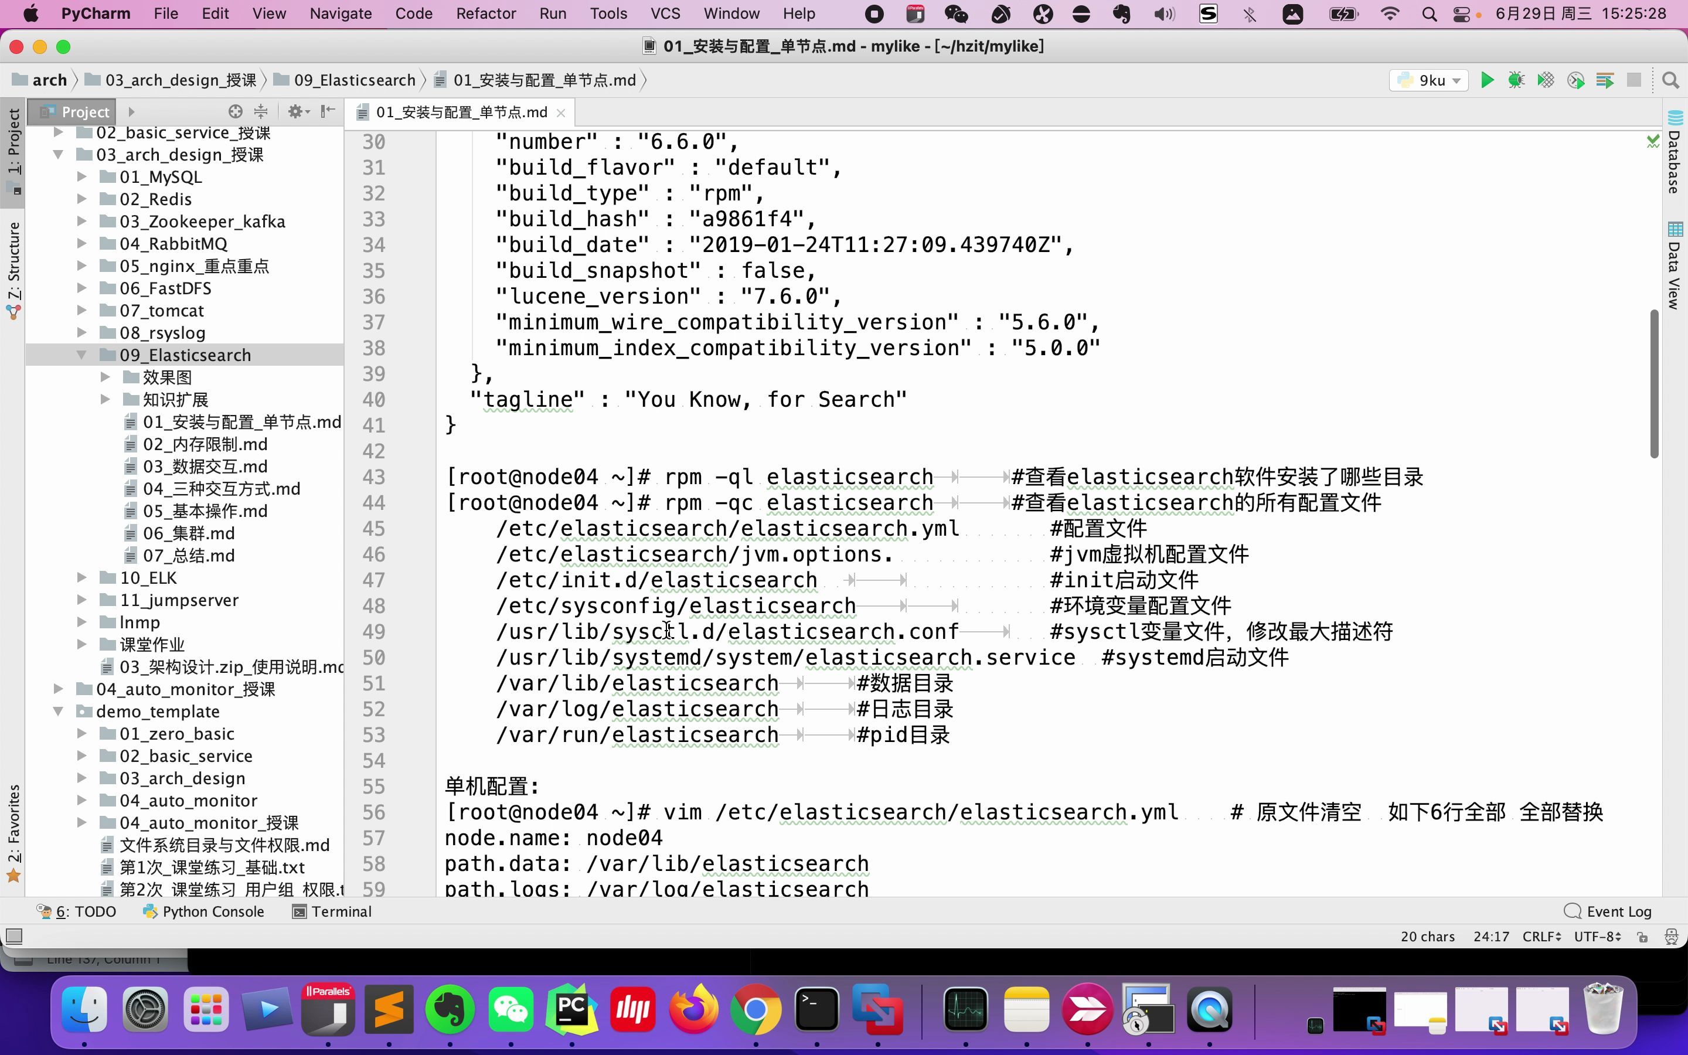
Task: Select file in project with crosshair icon
Action: coord(234,111)
